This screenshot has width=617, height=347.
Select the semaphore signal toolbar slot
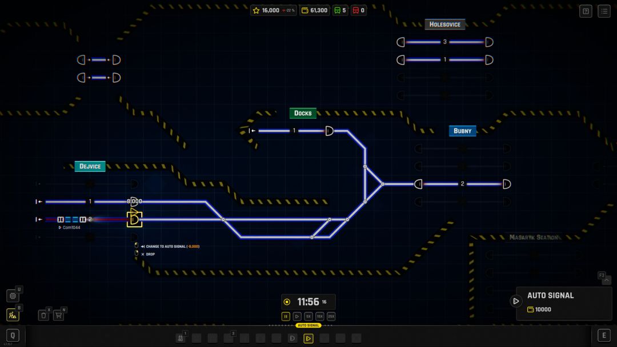pyautogui.click(x=293, y=338)
